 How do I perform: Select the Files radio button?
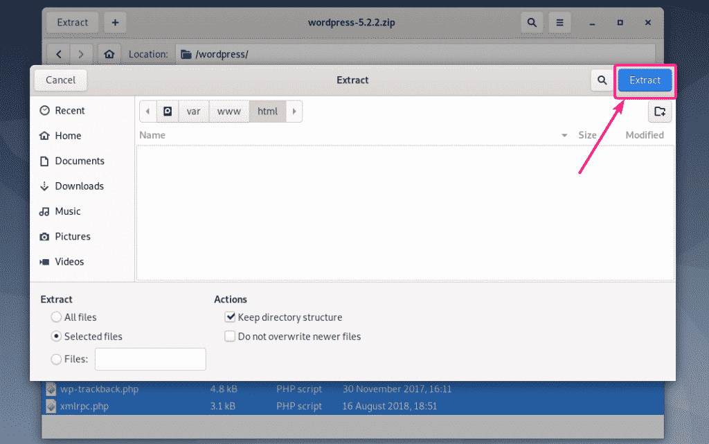[x=56, y=359]
